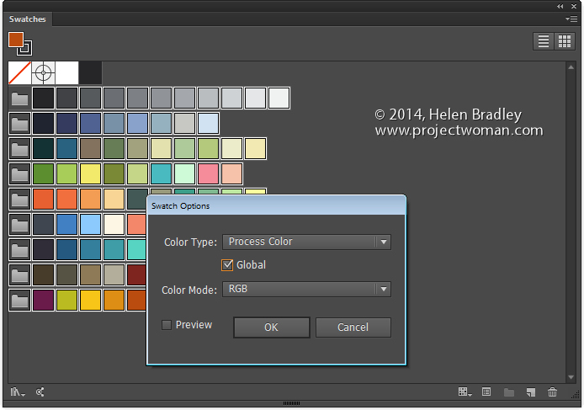Pick the purple swatch in the last group
The width and height of the screenshot is (584, 410).
point(43,301)
